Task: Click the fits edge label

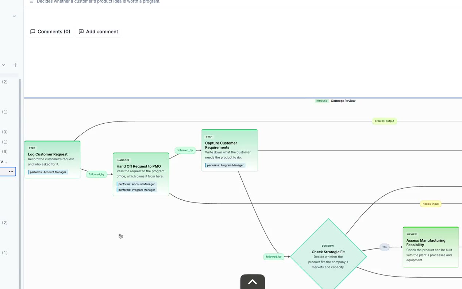Action: [x=384, y=247]
